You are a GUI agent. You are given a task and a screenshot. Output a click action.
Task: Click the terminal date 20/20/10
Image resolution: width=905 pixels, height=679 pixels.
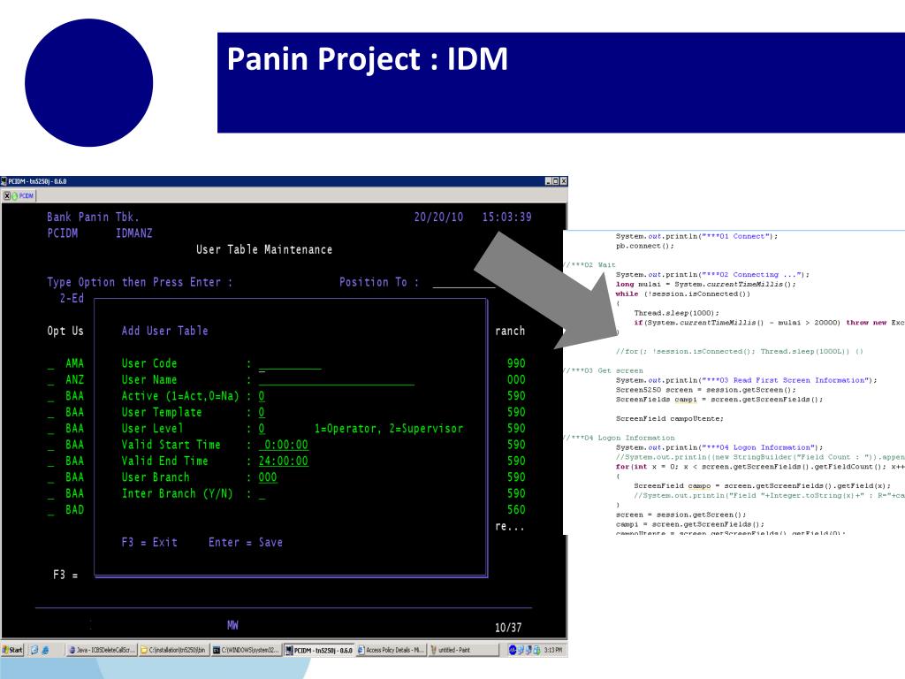[x=438, y=217]
